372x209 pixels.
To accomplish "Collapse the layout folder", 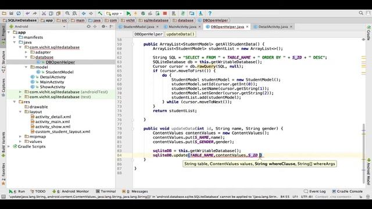I will coord(20,111).
